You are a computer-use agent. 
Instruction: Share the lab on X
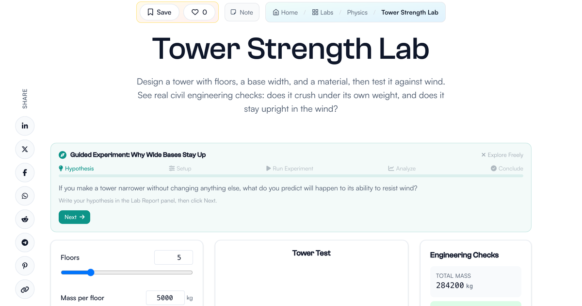(x=25, y=149)
